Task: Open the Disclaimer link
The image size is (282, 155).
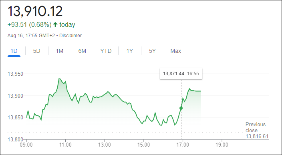Action: point(70,36)
